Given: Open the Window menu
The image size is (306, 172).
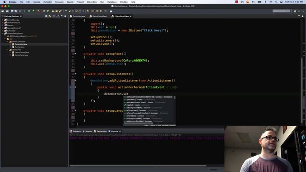Looking at the screenshot, I should tap(123, 2).
